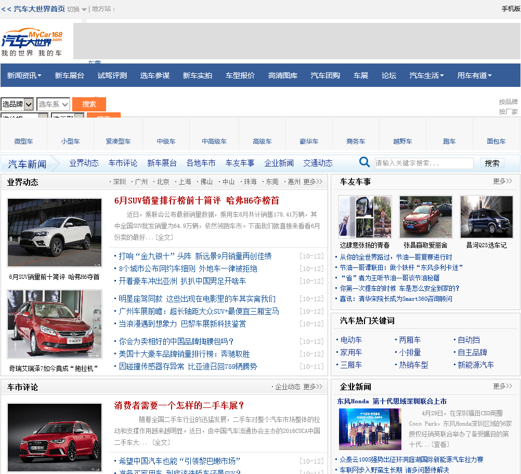The height and width of the screenshot is (474, 521).
Task: Expand the 新闻资讯 navigation menu
Action: [24, 75]
